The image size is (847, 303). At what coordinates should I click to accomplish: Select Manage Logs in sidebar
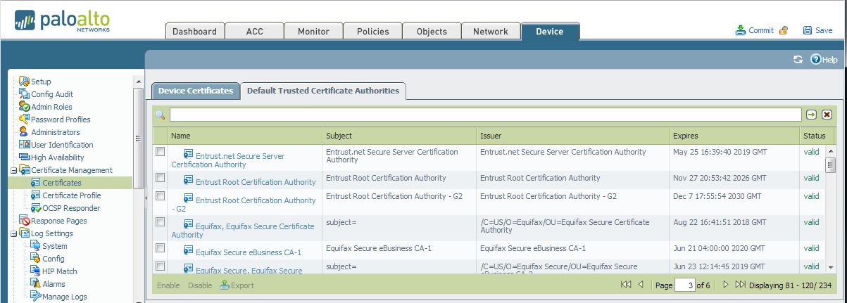[x=65, y=297]
